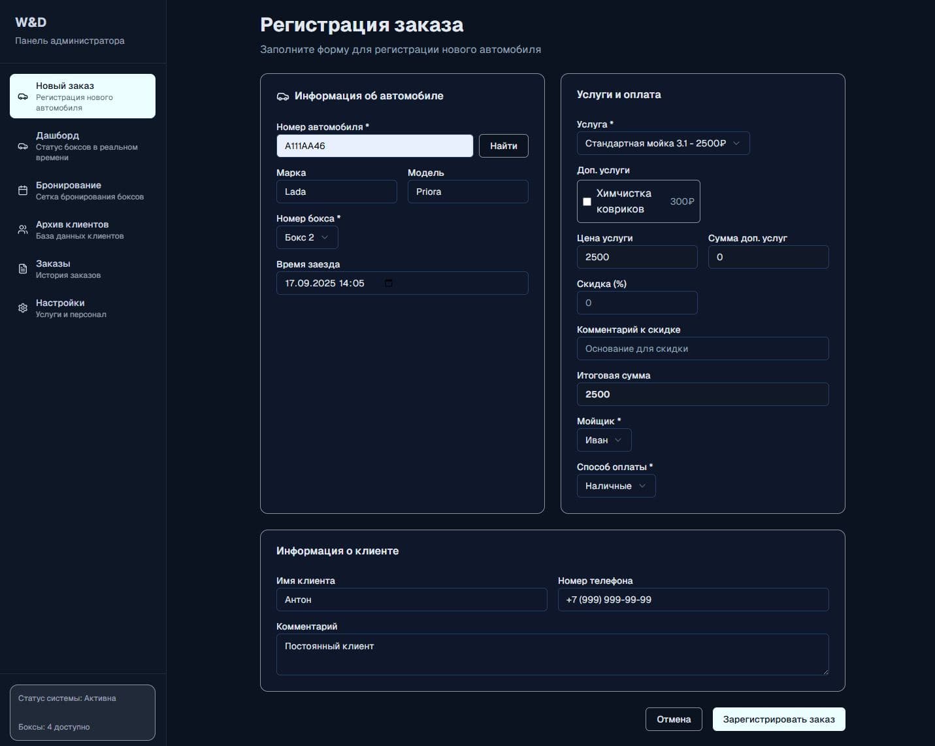Click the Скидка (%) input field

[x=636, y=303]
